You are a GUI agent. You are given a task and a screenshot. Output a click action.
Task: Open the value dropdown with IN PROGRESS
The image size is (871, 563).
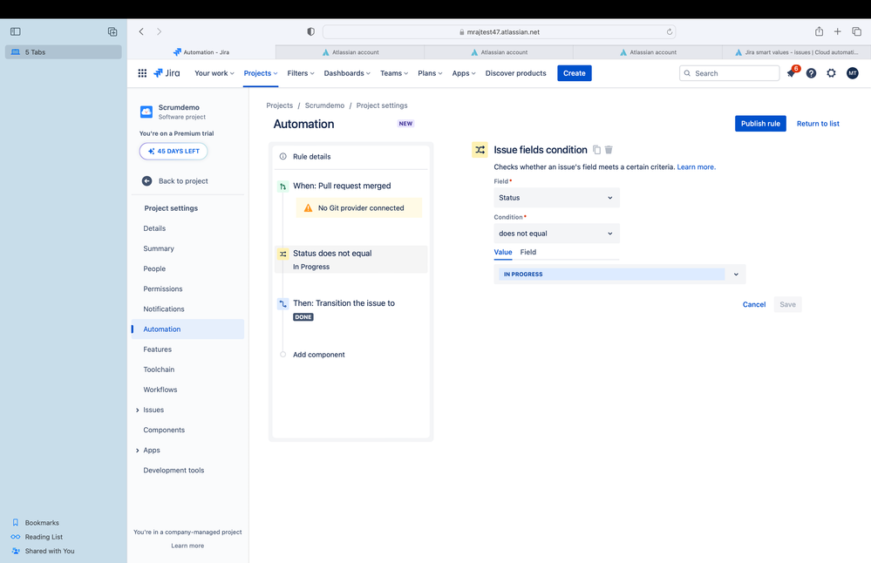(x=619, y=275)
